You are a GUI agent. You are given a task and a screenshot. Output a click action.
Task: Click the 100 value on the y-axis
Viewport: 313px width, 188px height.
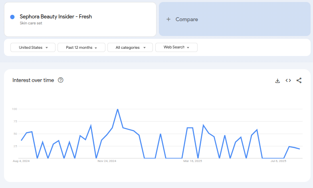pyautogui.click(x=14, y=109)
